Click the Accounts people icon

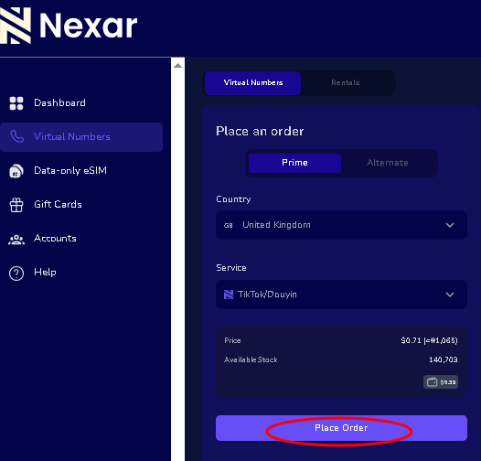[x=16, y=240]
